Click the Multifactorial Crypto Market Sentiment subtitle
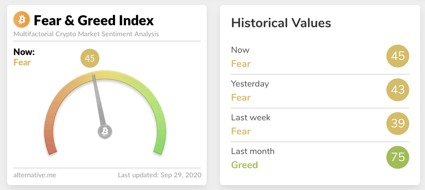 pos(86,34)
